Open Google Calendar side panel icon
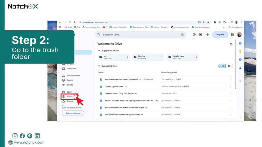 point(240,43)
